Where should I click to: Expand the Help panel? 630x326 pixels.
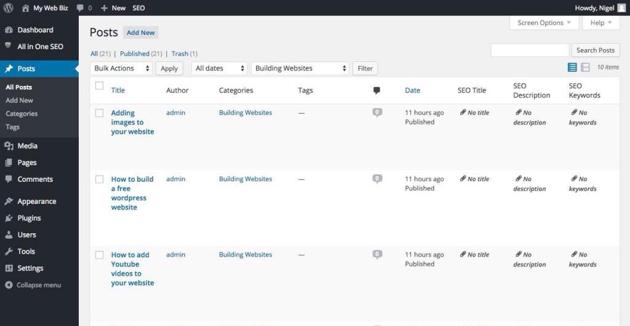tap(600, 23)
